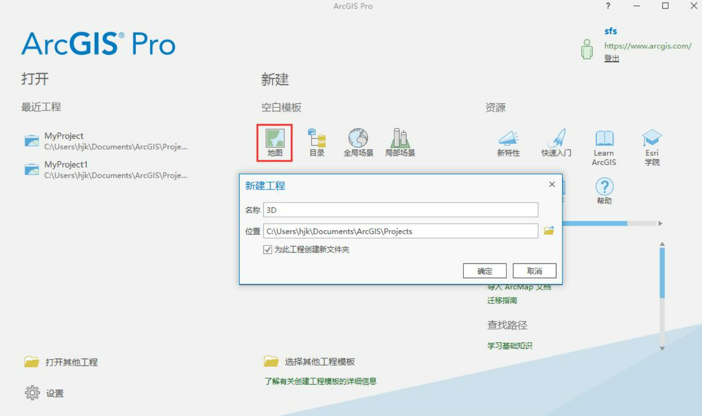Click the 名称 input field containing 3D

pyautogui.click(x=401, y=210)
